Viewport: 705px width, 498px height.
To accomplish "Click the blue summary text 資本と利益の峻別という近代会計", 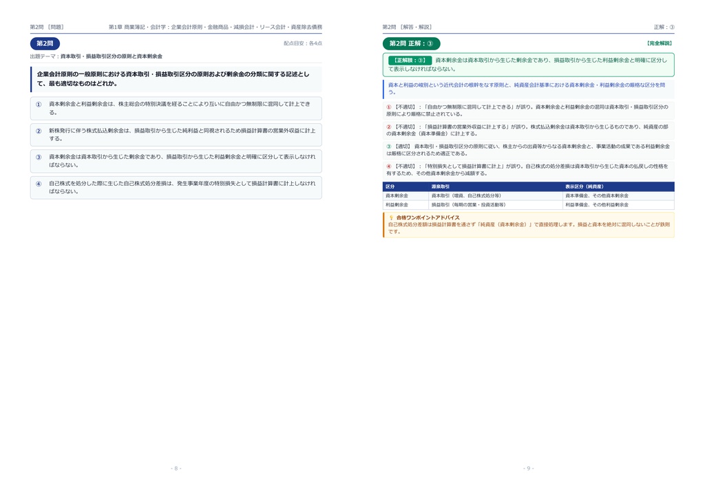I will coord(527,89).
